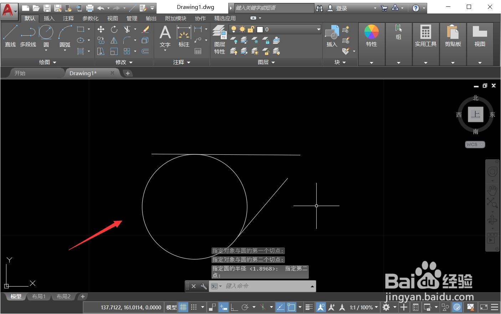
Task: Toggle lineweight display in status bar
Action: (x=309, y=307)
